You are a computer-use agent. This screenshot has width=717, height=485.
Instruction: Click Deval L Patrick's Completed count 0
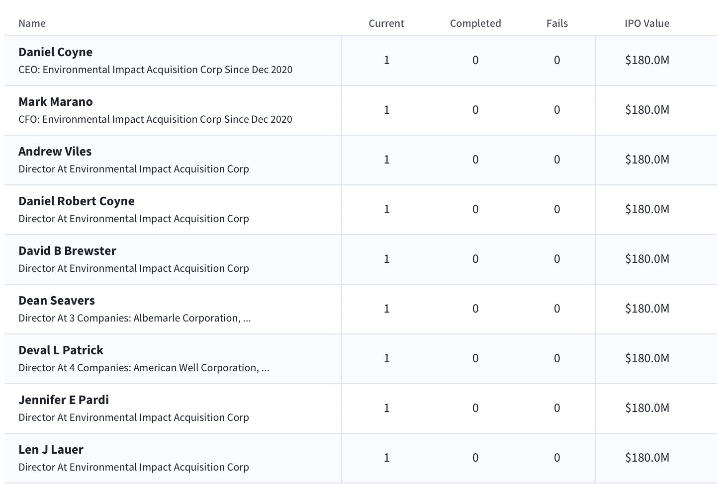click(475, 358)
